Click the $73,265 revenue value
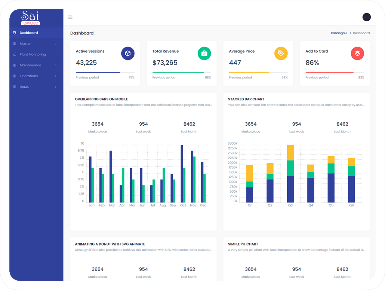Screen dimensions: 385x290 pos(165,63)
